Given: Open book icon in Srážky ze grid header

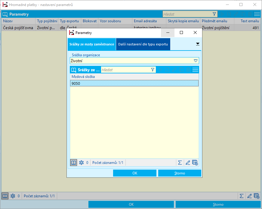Looking at the screenshot, I should 73,70.
